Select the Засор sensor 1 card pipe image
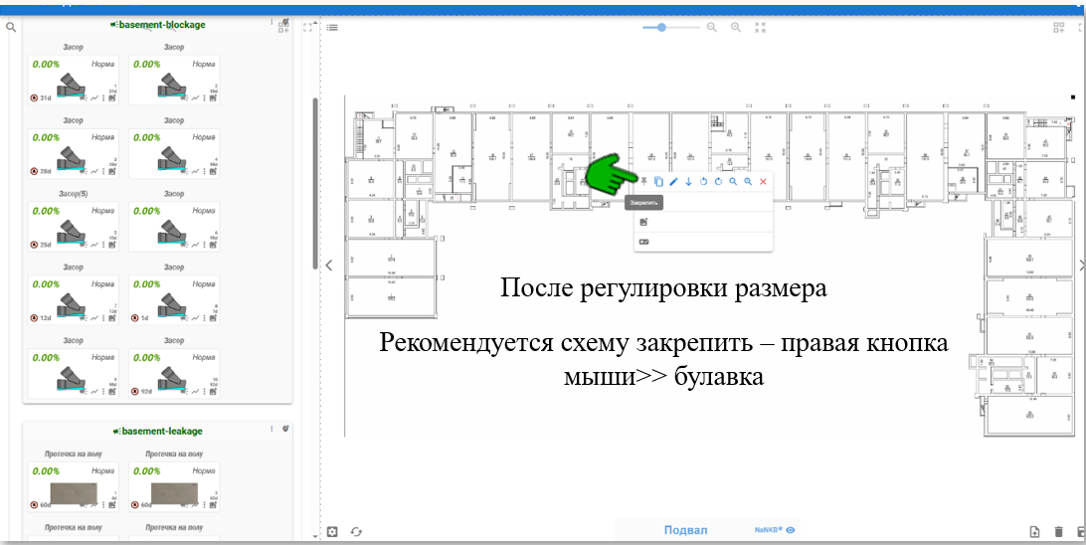 click(72, 86)
